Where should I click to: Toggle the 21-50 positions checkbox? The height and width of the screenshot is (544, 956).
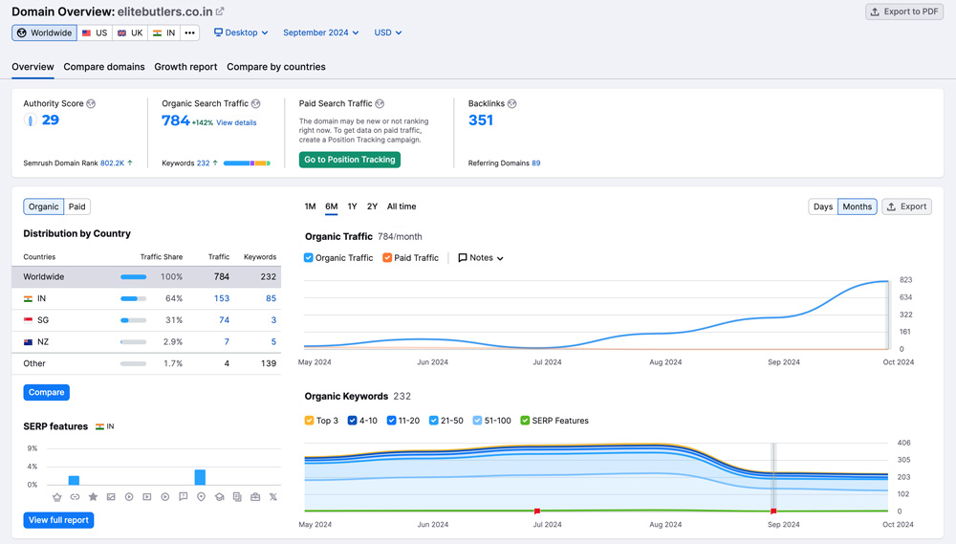433,421
